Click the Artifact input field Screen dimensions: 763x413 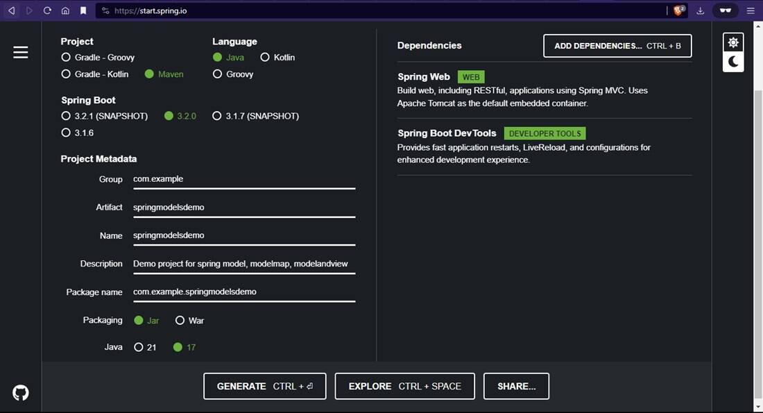243,208
